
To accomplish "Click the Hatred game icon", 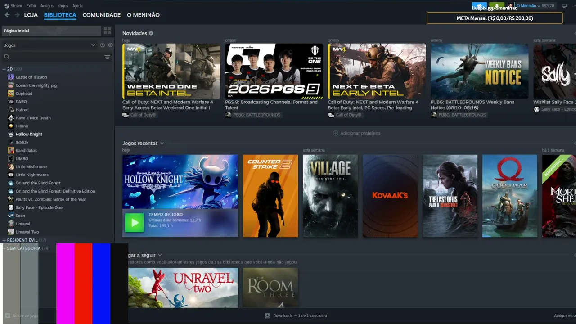I will pyautogui.click(x=11, y=109).
